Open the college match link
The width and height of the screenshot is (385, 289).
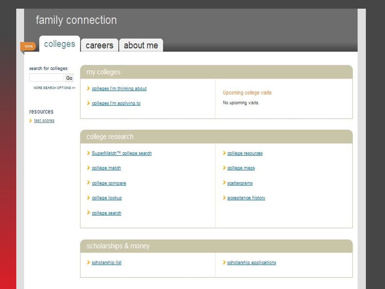tap(106, 168)
